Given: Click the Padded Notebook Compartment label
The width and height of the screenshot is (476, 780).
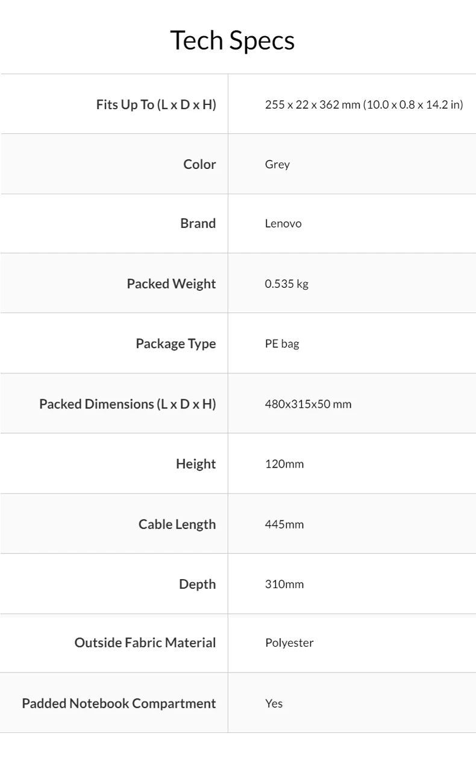Looking at the screenshot, I should 119,703.
